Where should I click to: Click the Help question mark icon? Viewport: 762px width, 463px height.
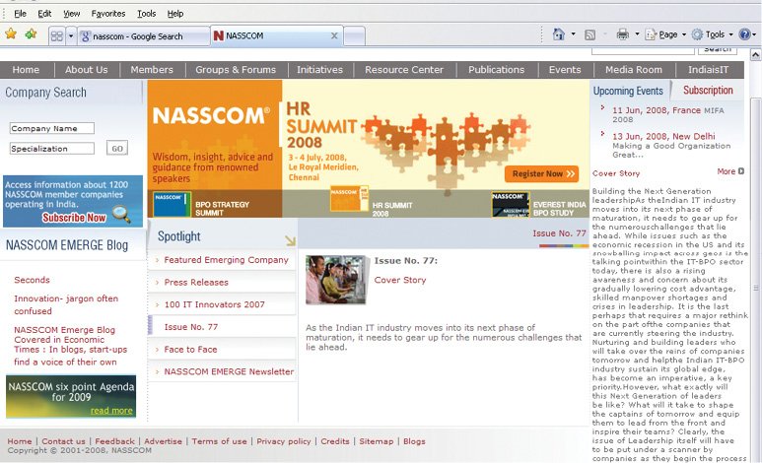[744, 34]
